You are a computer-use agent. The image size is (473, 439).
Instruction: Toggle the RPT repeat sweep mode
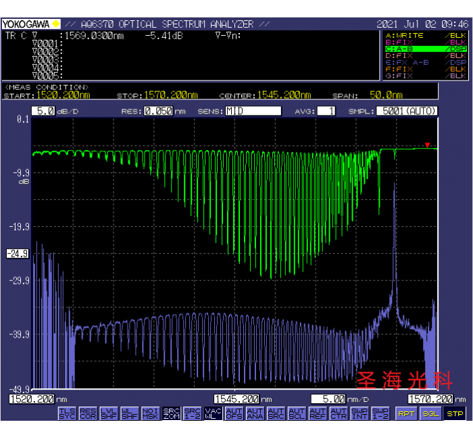pyautogui.click(x=405, y=413)
